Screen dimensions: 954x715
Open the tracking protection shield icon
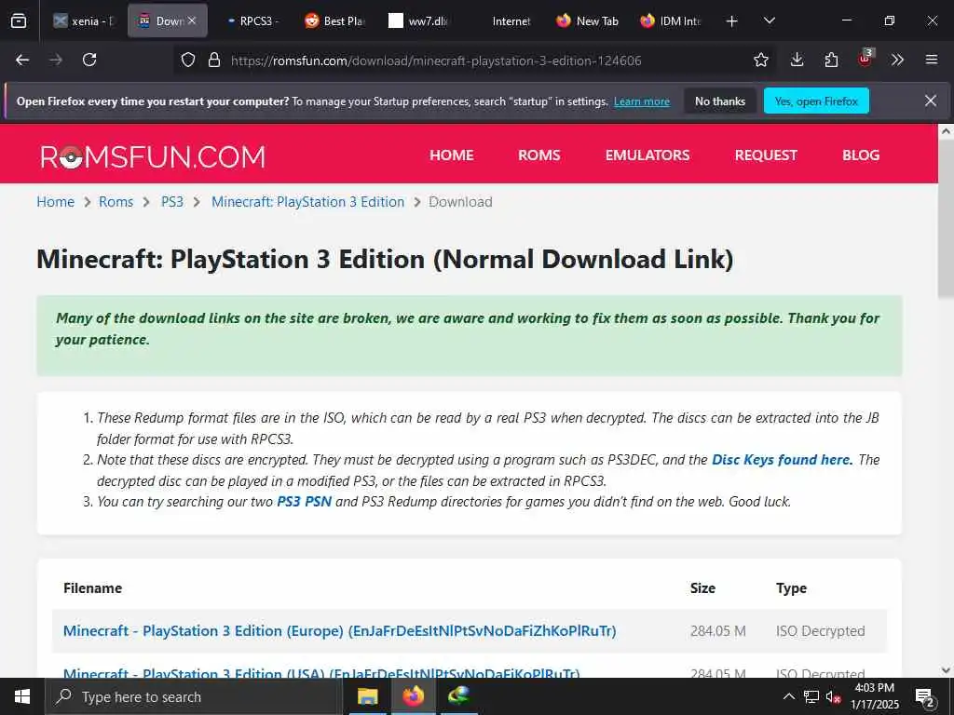point(188,61)
